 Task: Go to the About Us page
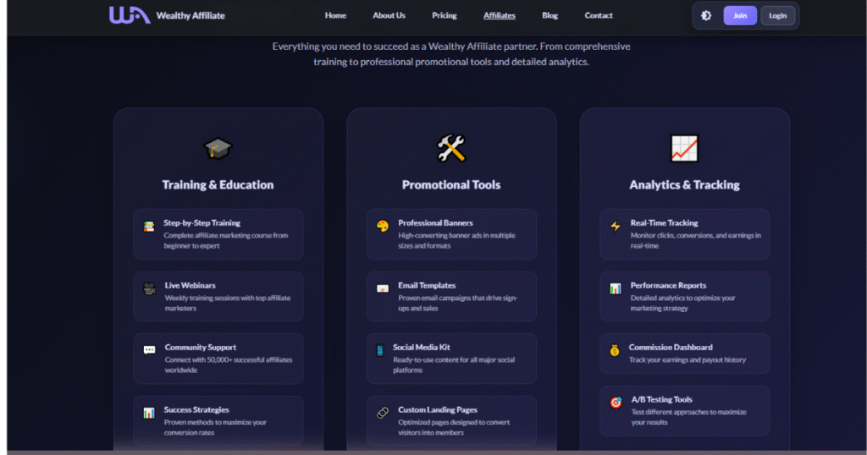(x=389, y=15)
